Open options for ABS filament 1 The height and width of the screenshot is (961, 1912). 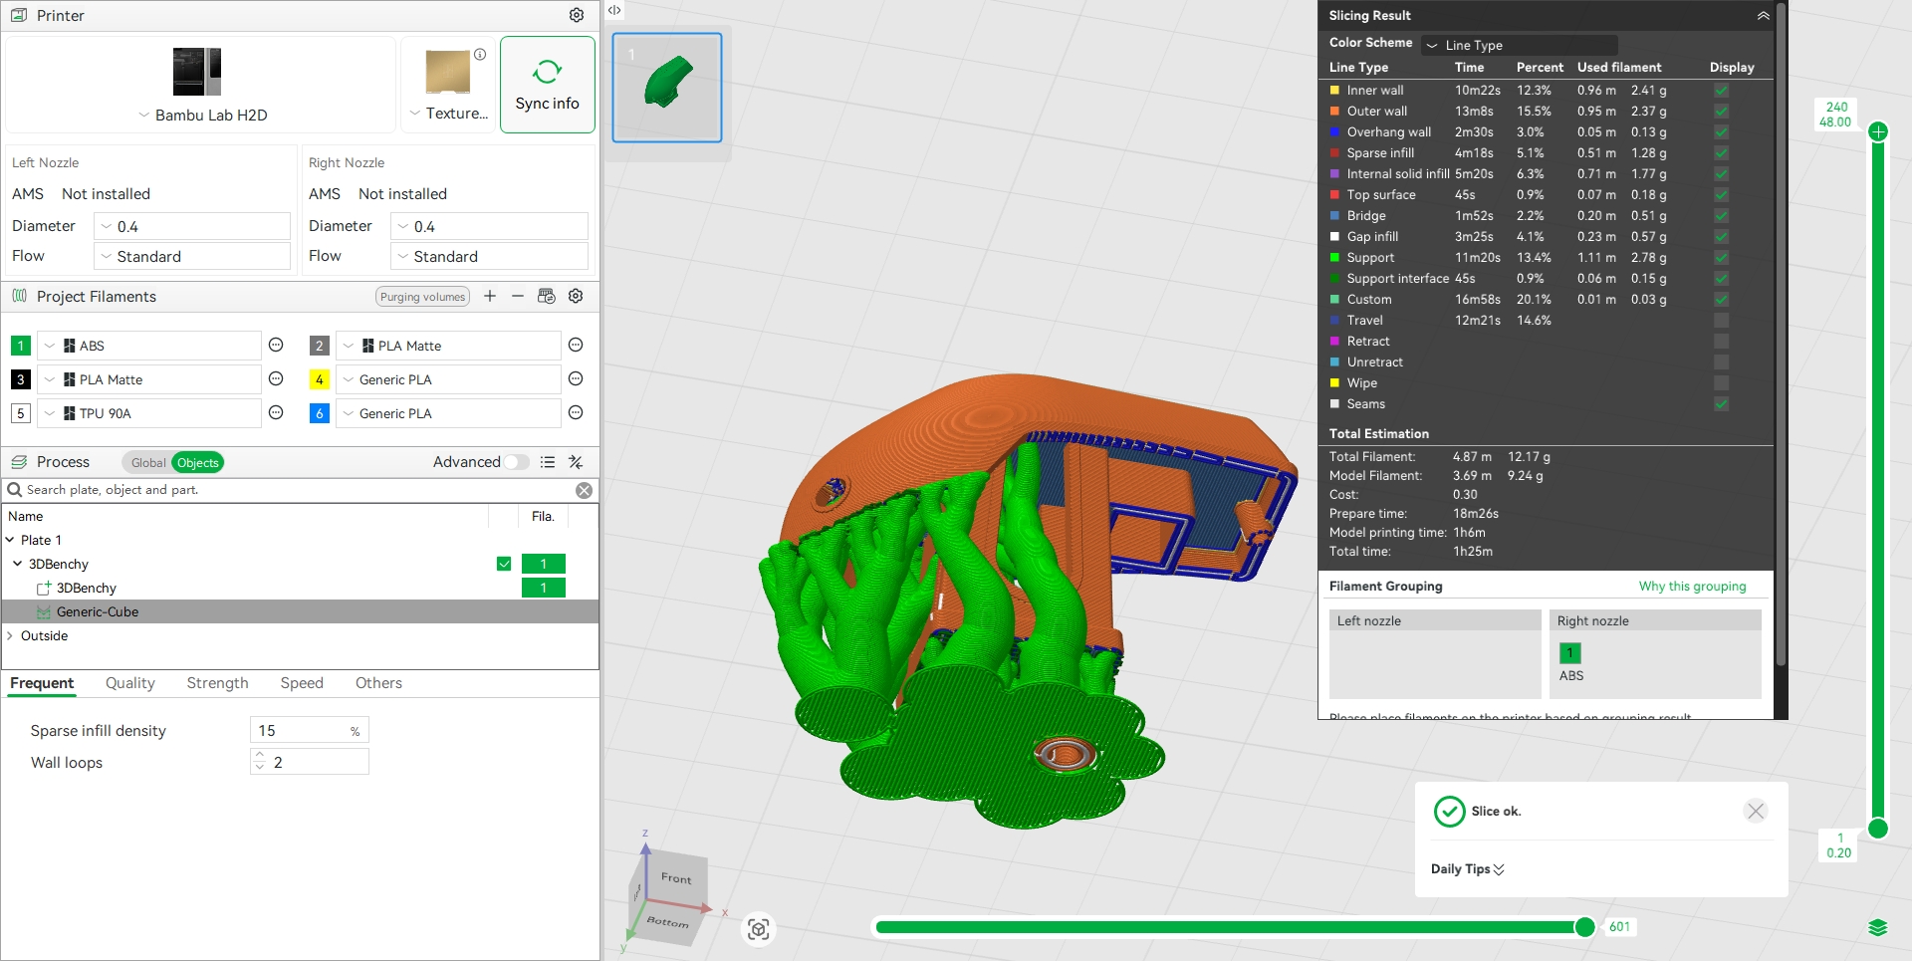click(277, 346)
